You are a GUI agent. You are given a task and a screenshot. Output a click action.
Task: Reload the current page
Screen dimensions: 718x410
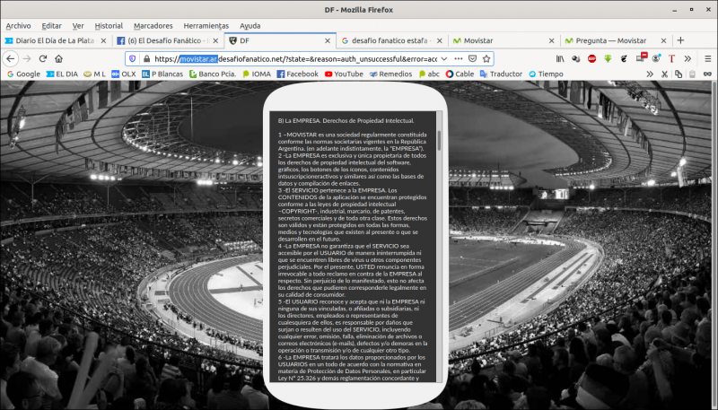[x=43, y=58]
